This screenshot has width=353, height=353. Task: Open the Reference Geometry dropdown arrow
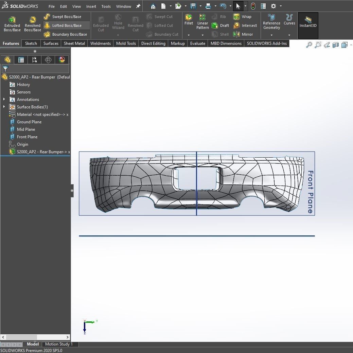[x=271, y=35]
